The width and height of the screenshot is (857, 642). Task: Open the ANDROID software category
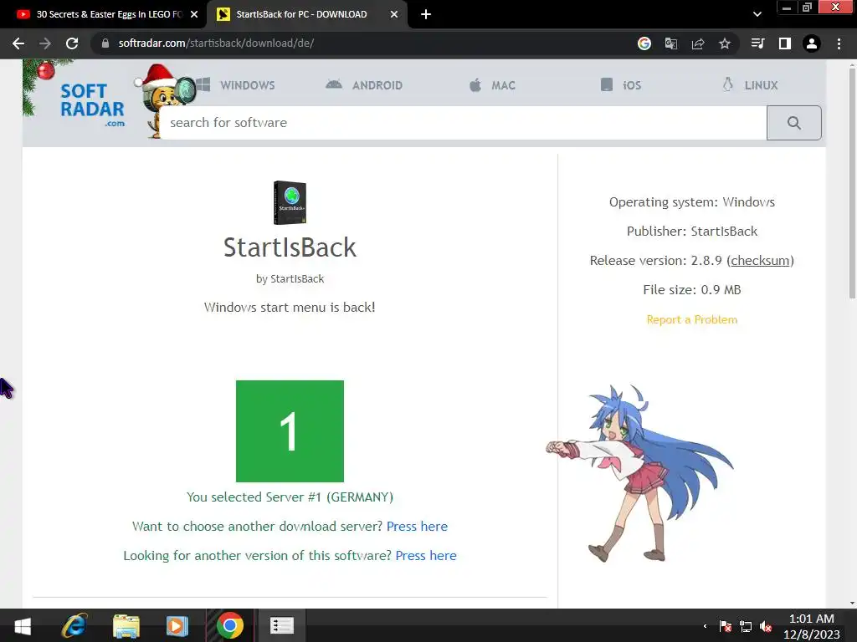(364, 85)
